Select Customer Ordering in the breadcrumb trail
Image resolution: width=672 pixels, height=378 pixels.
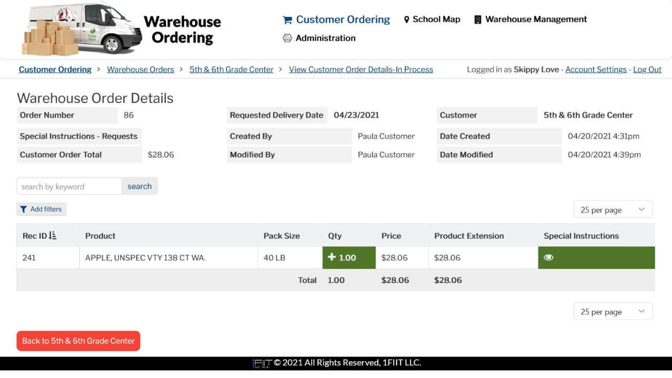(55, 69)
